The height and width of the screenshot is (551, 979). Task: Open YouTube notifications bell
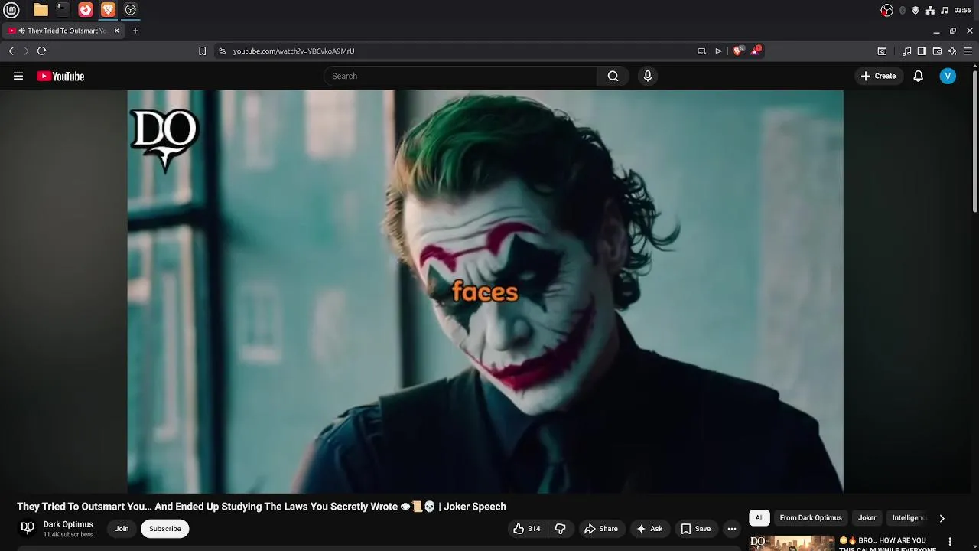(x=919, y=76)
